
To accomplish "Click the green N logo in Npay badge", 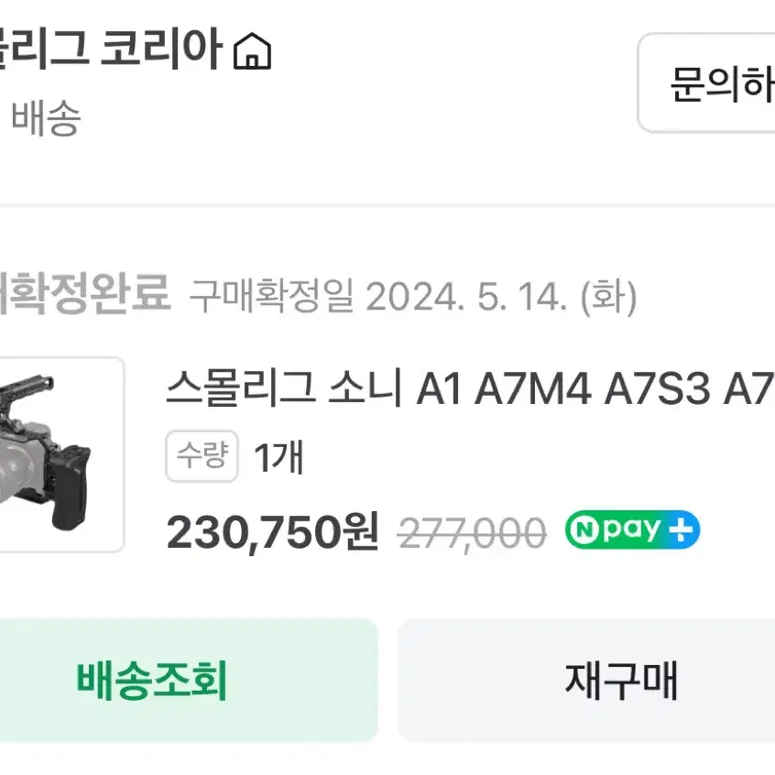I will (584, 529).
